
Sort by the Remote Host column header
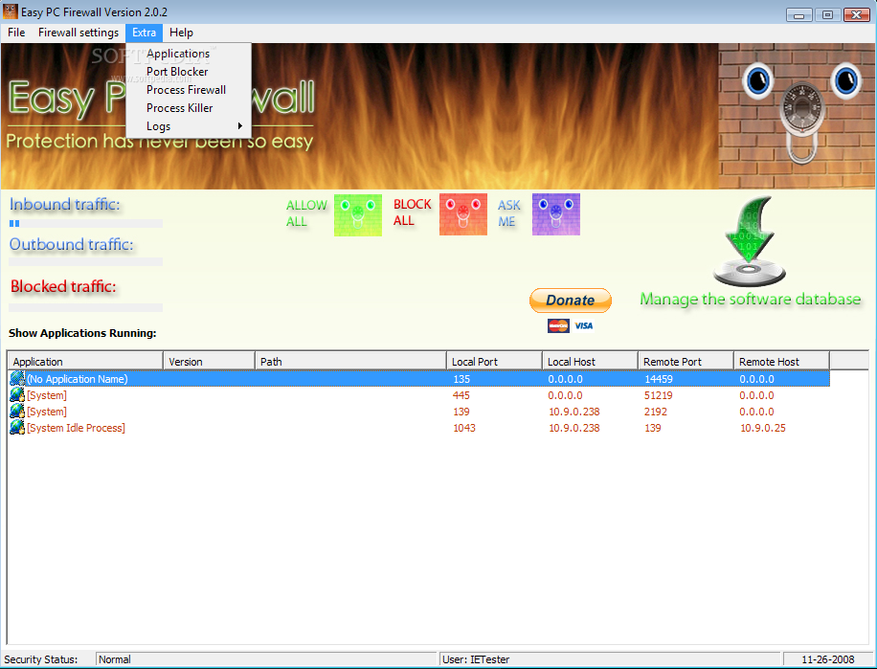(781, 361)
